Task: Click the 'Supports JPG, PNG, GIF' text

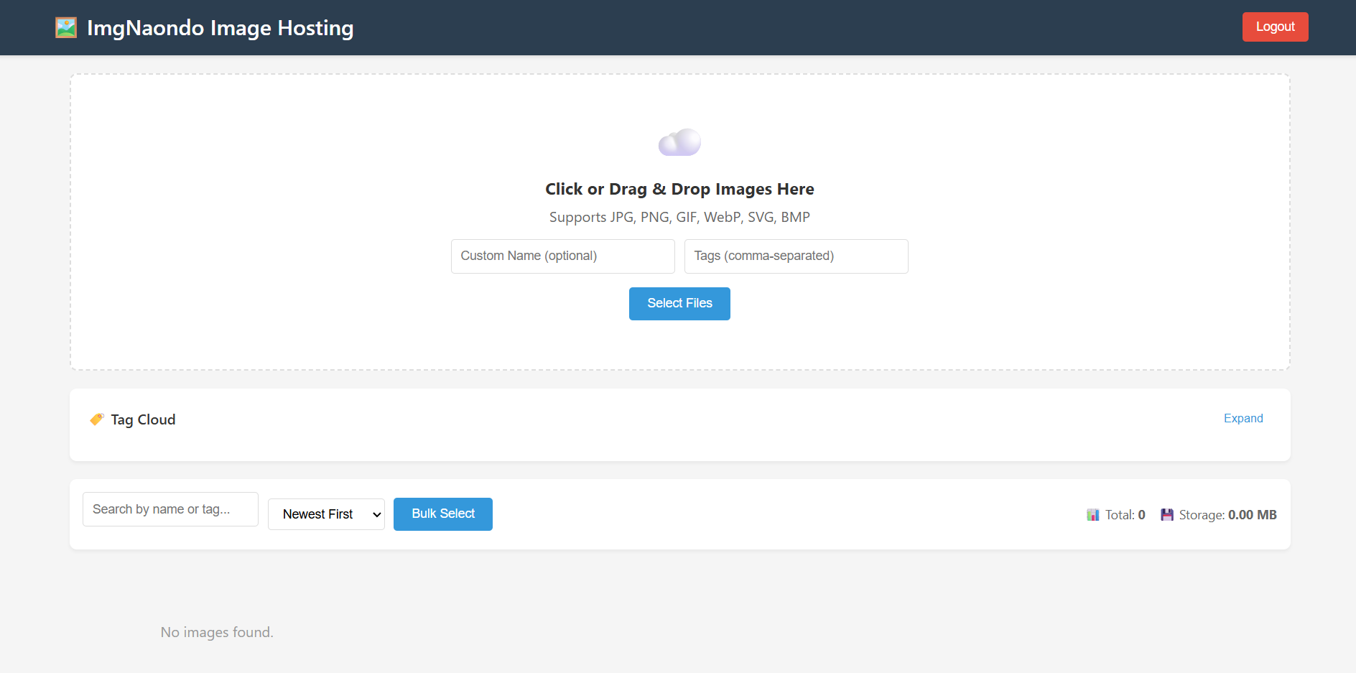Action: 679,217
